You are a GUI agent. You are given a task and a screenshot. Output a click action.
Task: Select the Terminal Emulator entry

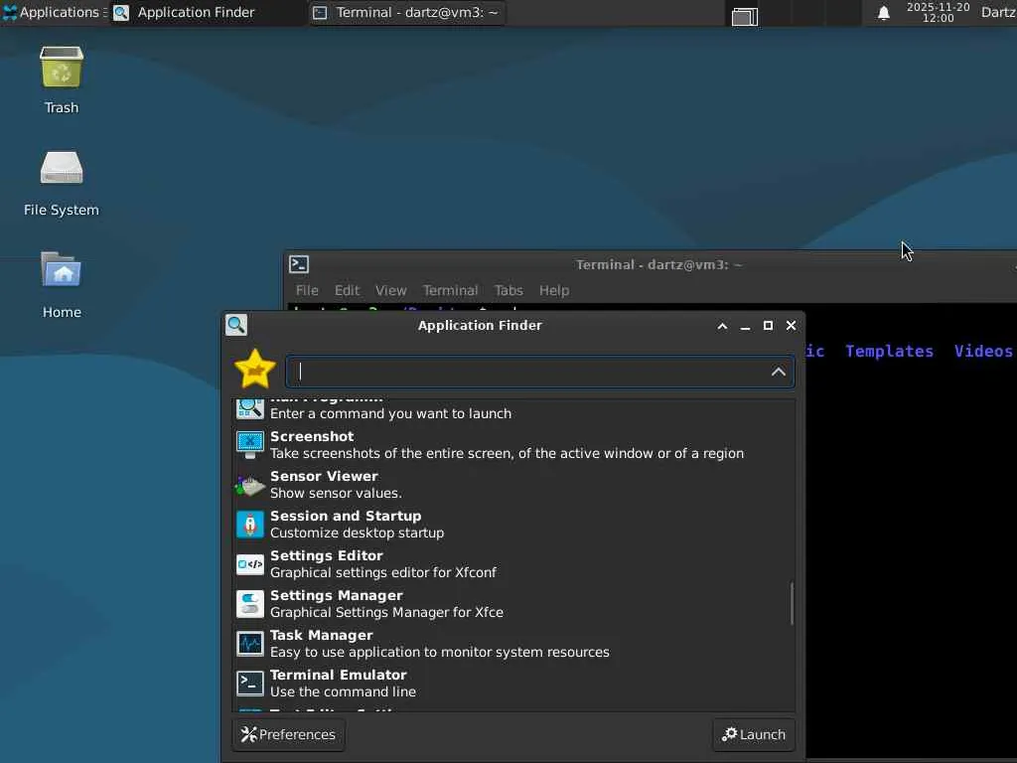[512, 684]
